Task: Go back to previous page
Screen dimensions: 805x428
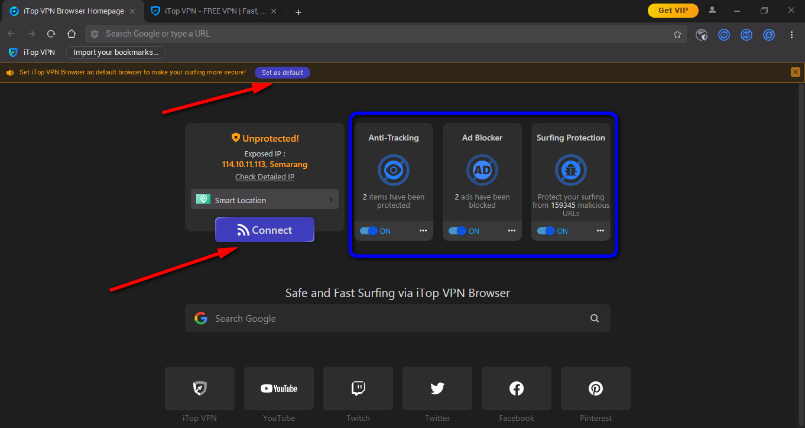Action: point(11,34)
